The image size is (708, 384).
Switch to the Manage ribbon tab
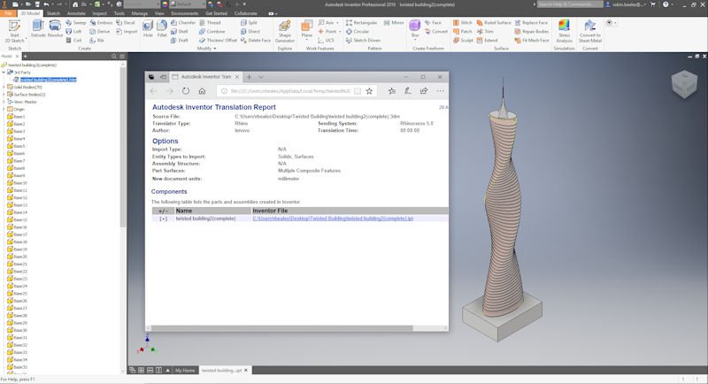pos(140,13)
